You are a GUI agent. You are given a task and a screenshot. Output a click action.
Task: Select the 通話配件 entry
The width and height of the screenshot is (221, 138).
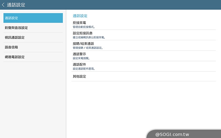(x=79, y=65)
